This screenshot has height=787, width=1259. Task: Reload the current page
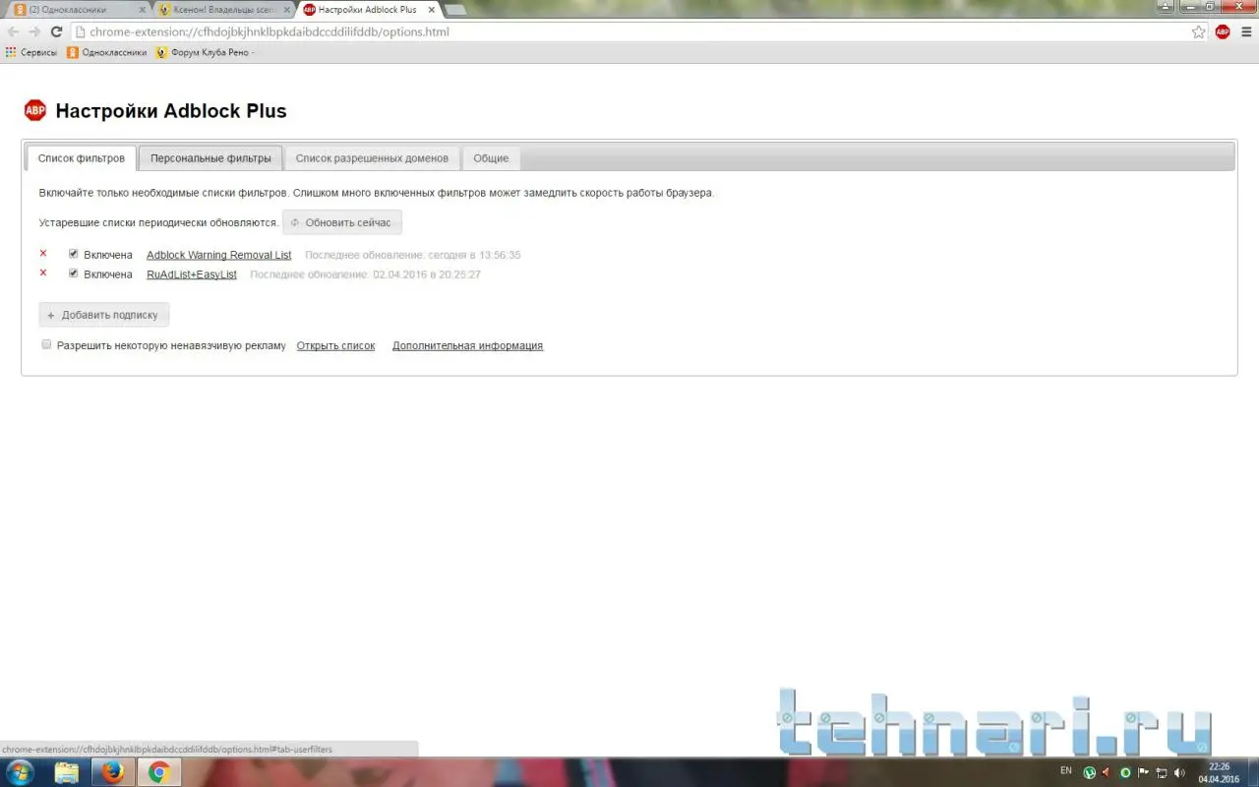click(56, 31)
